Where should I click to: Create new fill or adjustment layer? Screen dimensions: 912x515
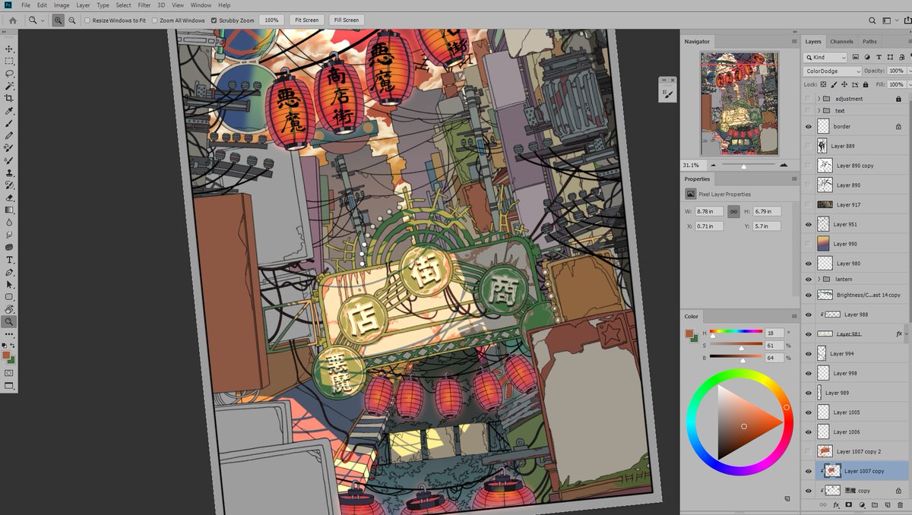pos(862,504)
